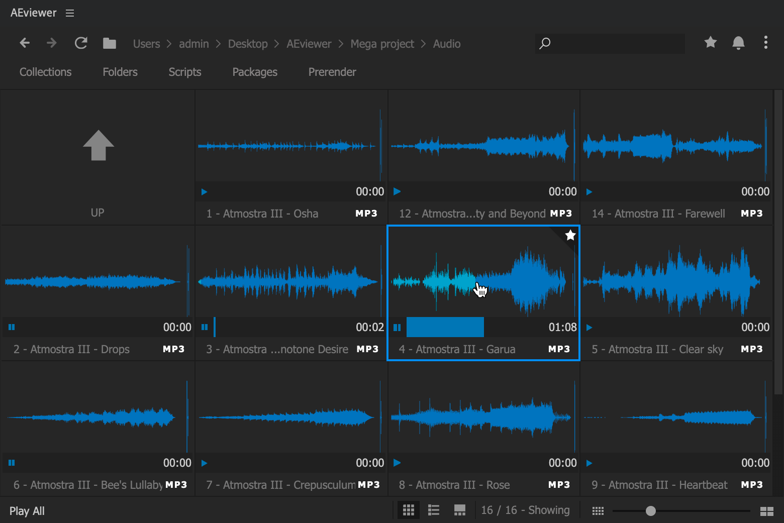Click Desktop in the breadcrumb path
Image resolution: width=784 pixels, height=523 pixels.
[x=248, y=44]
